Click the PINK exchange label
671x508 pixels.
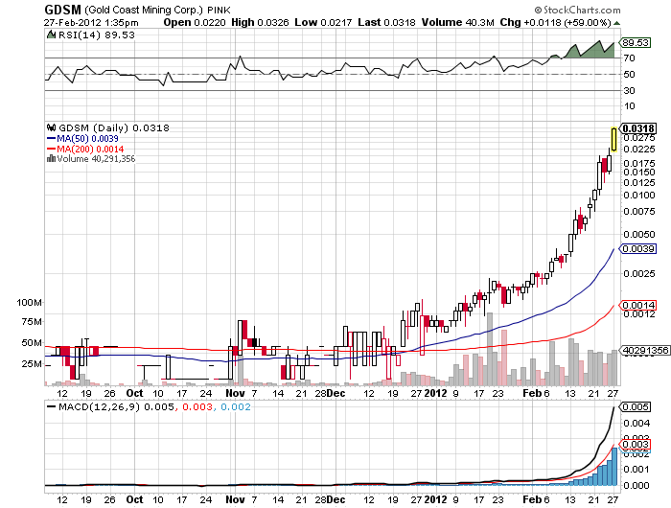tap(220, 11)
